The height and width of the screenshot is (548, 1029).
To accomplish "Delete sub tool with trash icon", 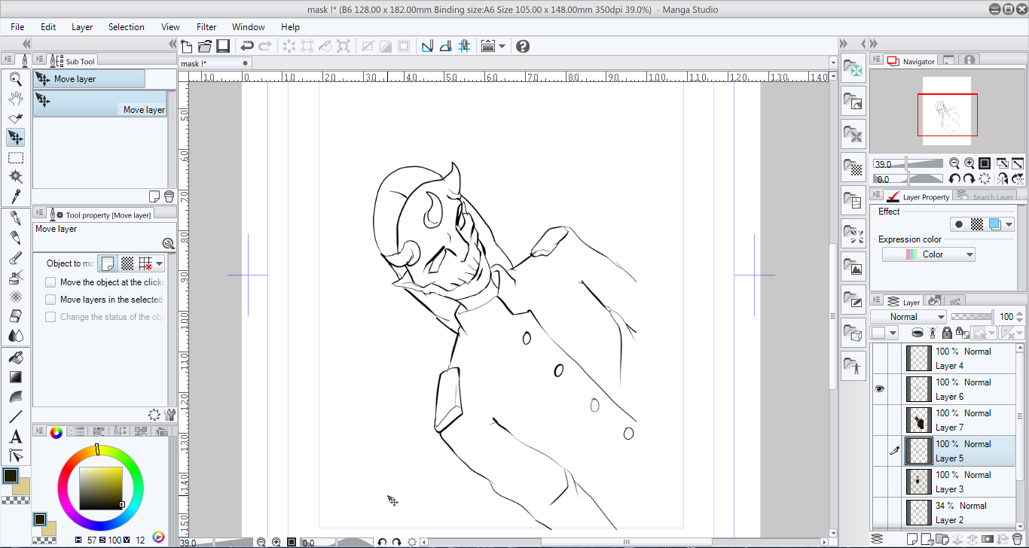I will [x=169, y=196].
